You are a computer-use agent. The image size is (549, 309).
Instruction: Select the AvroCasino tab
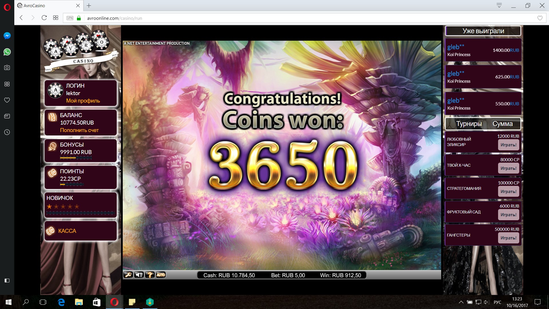pyautogui.click(x=49, y=6)
